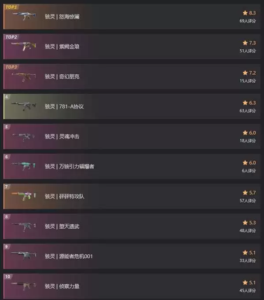Image resolution: width=264 pixels, height=300 pixels.
Task: Click the star icon beside rating 5.7
Action: (x=245, y=193)
